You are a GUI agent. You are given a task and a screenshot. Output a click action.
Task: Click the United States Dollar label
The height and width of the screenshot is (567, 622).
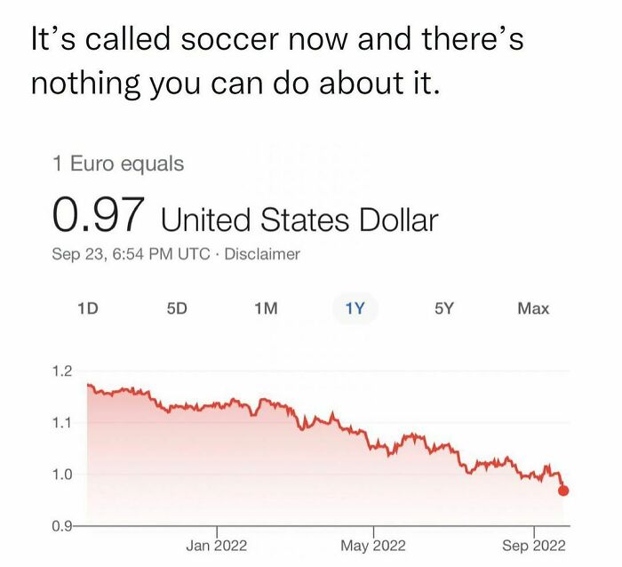[x=299, y=218]
